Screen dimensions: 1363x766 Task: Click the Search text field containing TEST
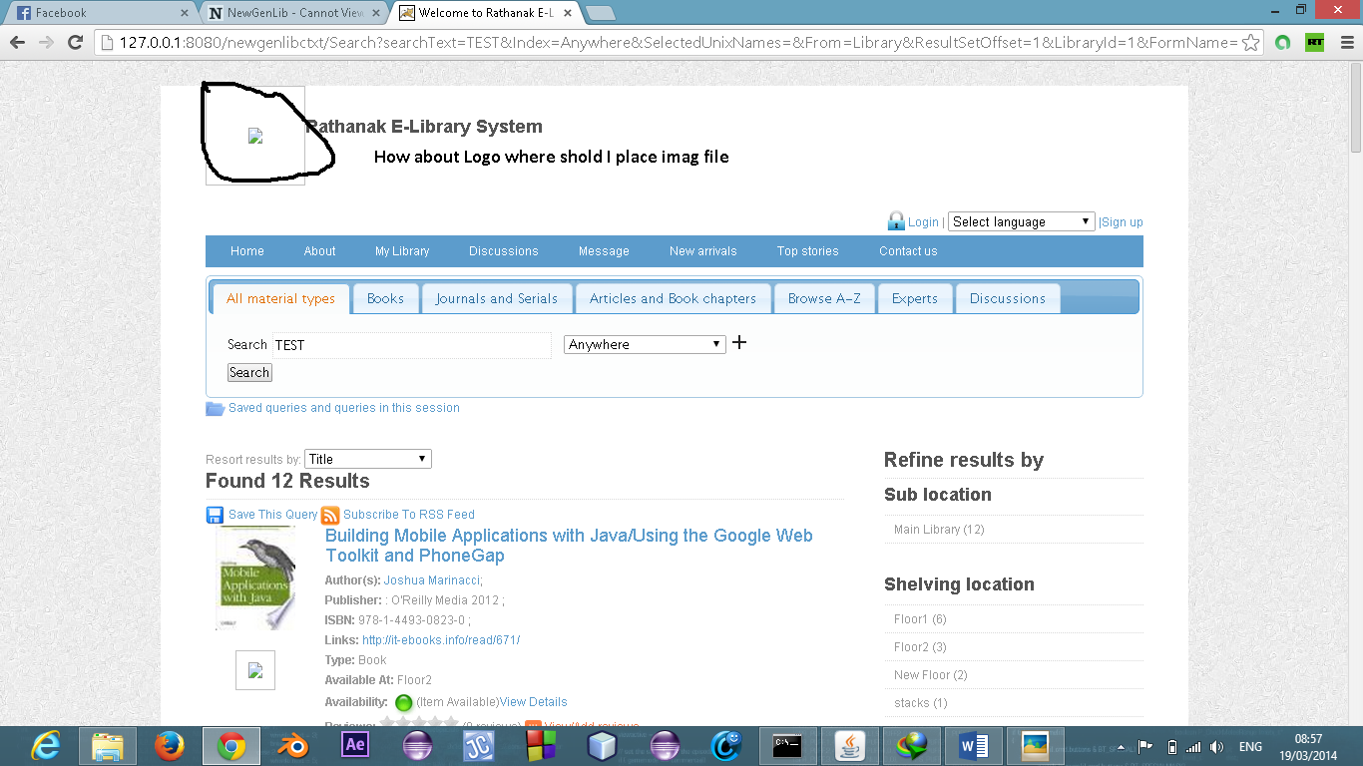411,345
